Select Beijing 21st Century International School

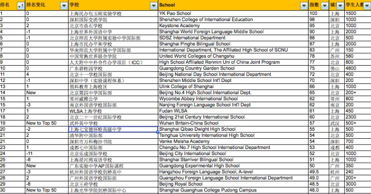pos(233,117)
